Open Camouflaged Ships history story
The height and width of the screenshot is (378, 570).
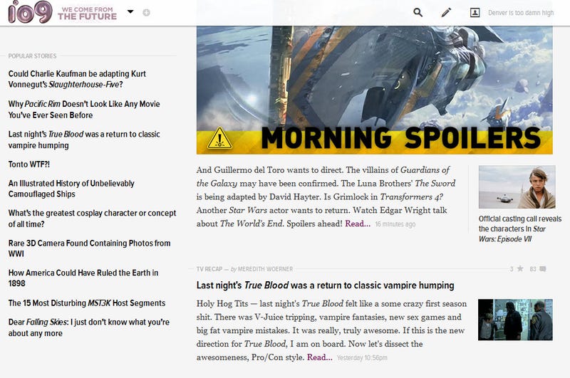(71, 189)
